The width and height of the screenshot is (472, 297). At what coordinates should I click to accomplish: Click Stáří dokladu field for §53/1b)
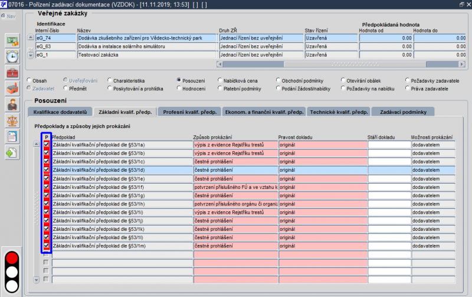[x=389, y=154]
